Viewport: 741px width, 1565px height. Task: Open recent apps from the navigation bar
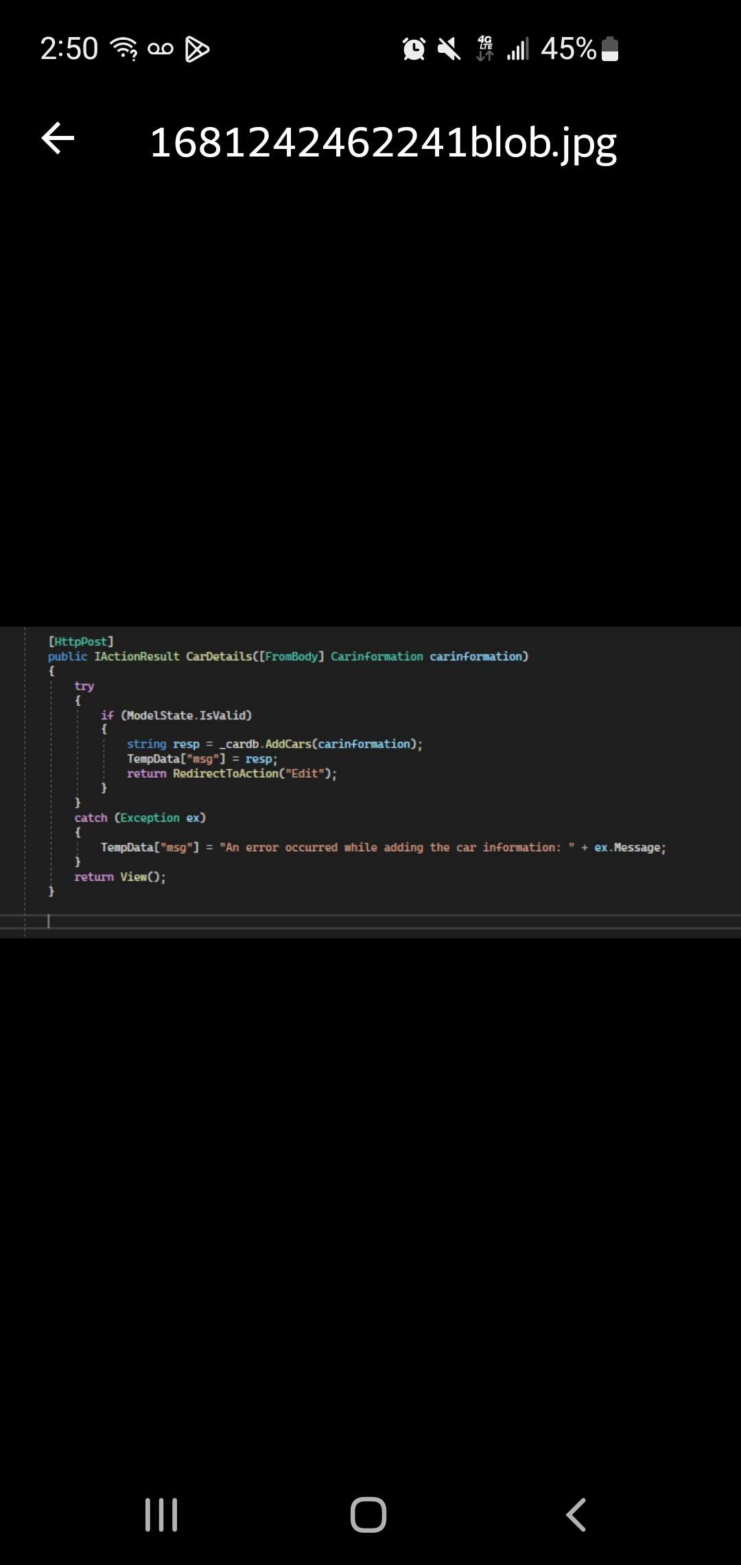point(161,1514)
